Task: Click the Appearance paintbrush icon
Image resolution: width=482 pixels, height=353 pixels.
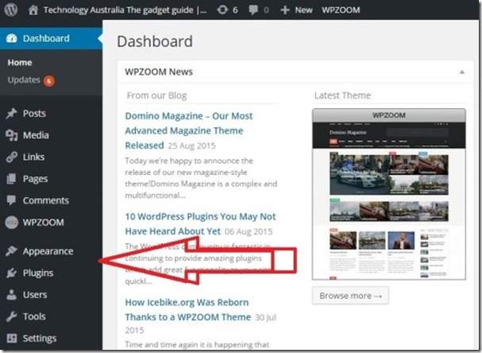Action: point(11,251)
